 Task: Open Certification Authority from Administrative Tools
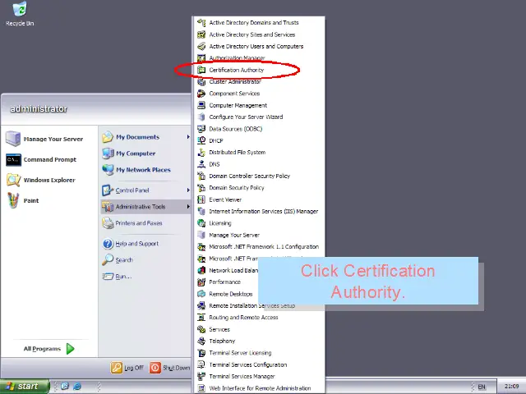[259, 70]
